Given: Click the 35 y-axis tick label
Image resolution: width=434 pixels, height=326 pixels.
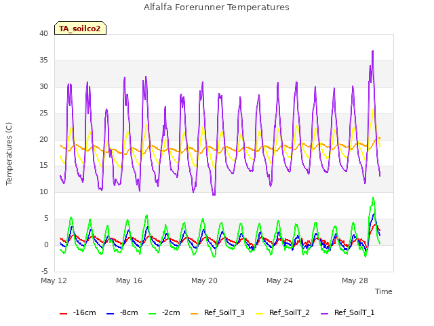Looking at the screenshot, I should coord(43,60).
